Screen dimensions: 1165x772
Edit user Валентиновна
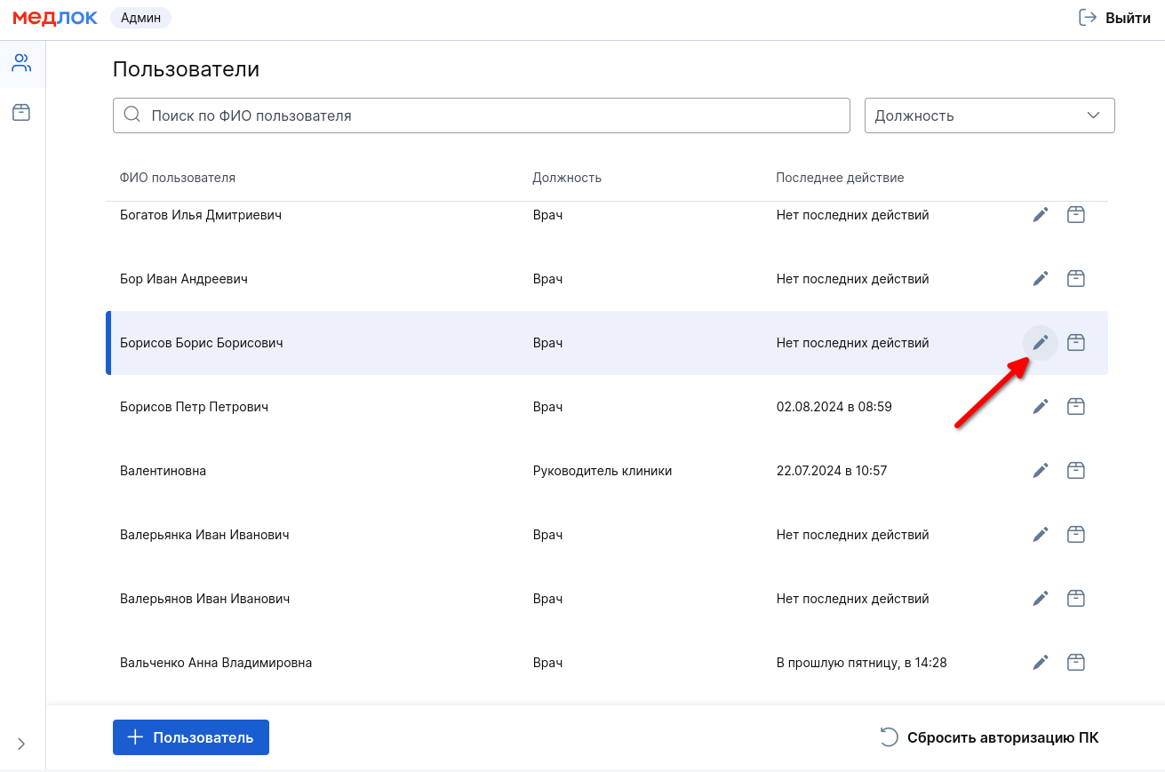[x=1041, y=471]
